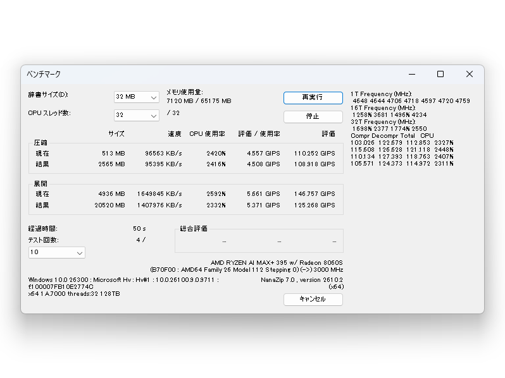Close the ベンチマーク window
The width and height of the screenshot is (505, 378).
[x=470, y=75]
